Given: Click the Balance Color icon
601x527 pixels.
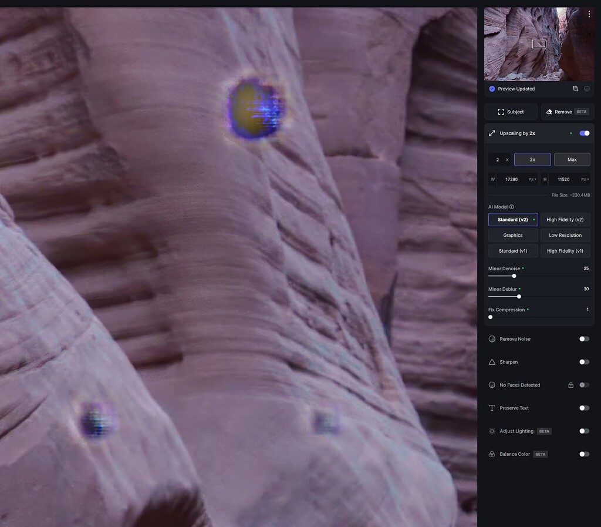Looking at the screenshot, I should pyautogui.click(x=492, y=454).
